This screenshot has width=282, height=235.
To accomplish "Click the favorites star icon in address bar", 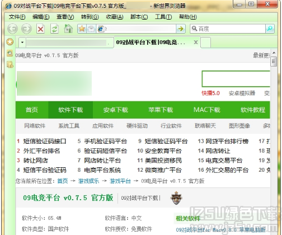I will coord(82,29).
